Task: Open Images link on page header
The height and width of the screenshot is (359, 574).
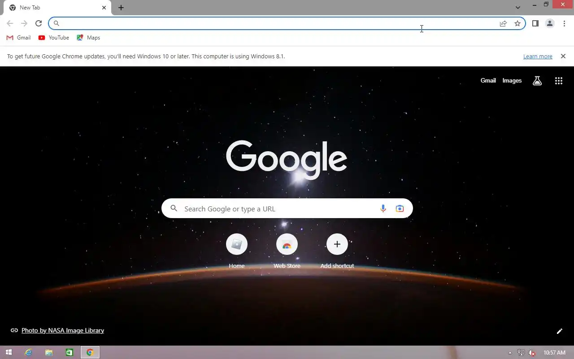Action: [x=512, y=81]
